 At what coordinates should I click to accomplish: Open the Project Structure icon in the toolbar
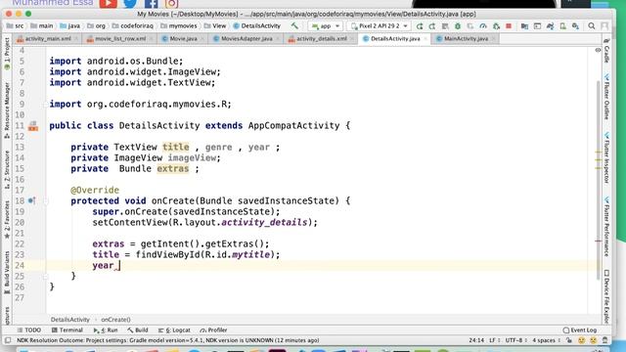[524, 26]
